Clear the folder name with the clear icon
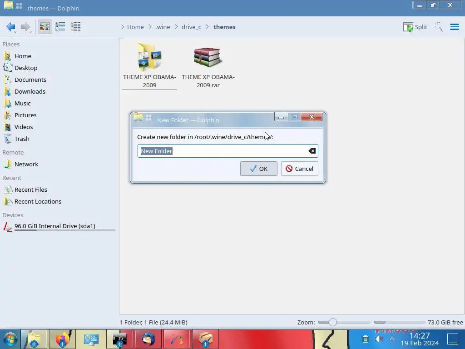465x349 pixels. [x=312, y=151]
